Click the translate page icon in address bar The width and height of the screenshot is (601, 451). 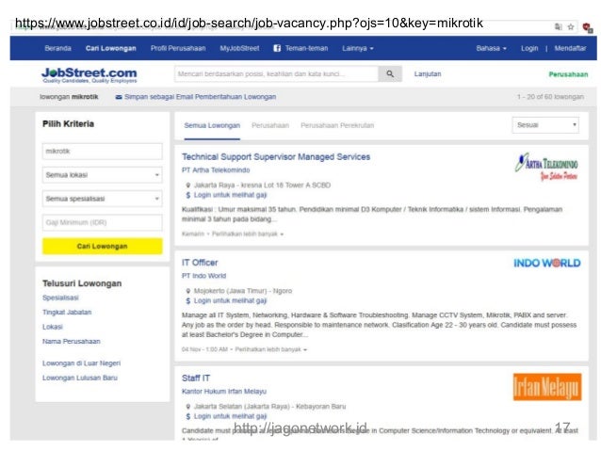558,26
